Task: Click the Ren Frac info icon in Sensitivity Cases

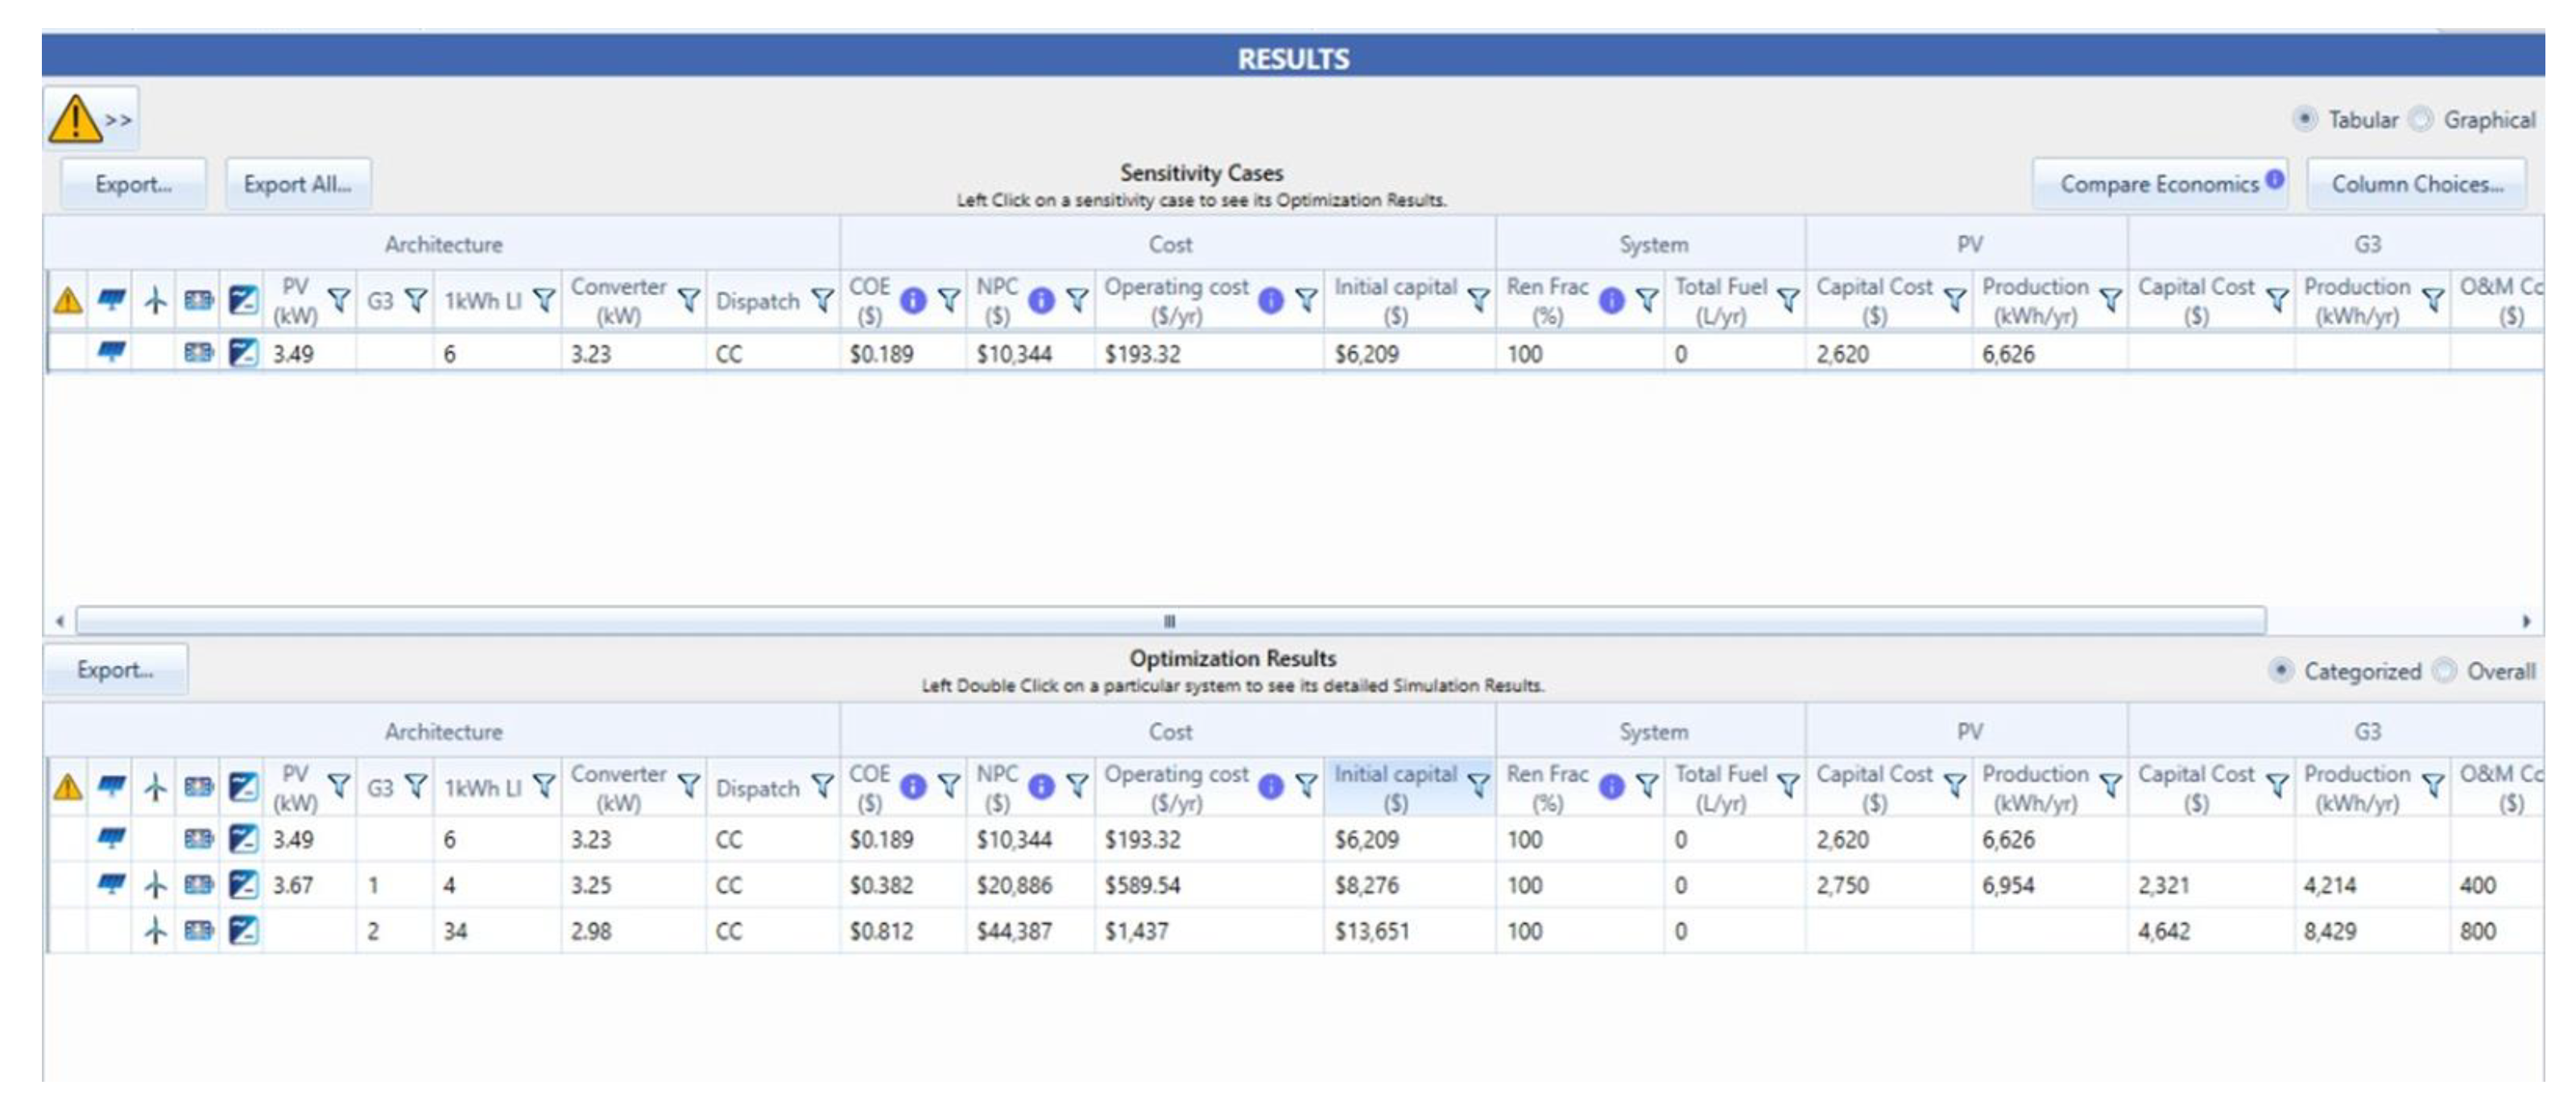Action: coord(1611,300)
